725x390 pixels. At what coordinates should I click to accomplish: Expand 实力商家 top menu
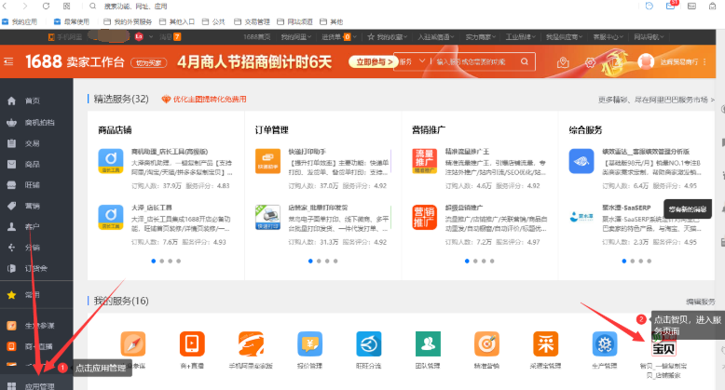(x=481, y=37)
